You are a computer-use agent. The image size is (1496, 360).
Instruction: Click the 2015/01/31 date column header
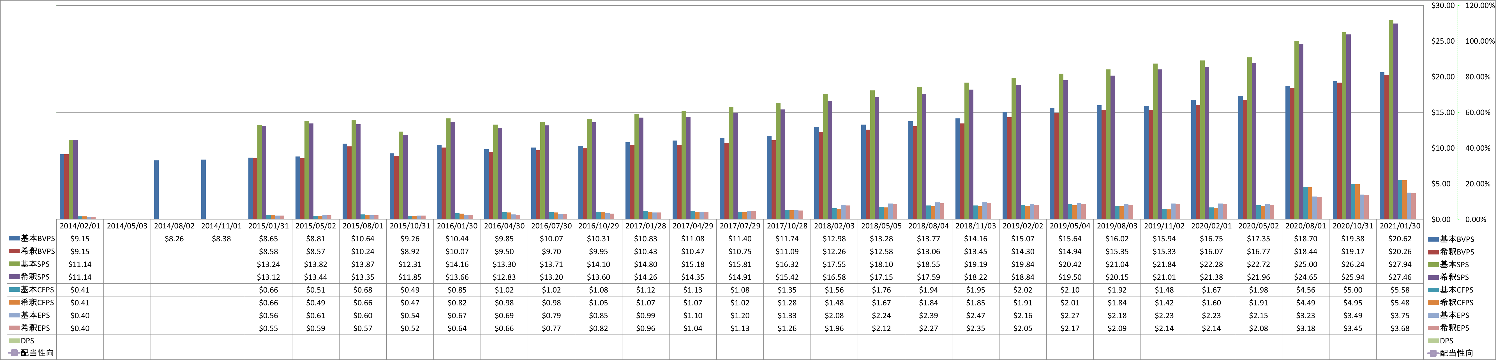[268, 226]
